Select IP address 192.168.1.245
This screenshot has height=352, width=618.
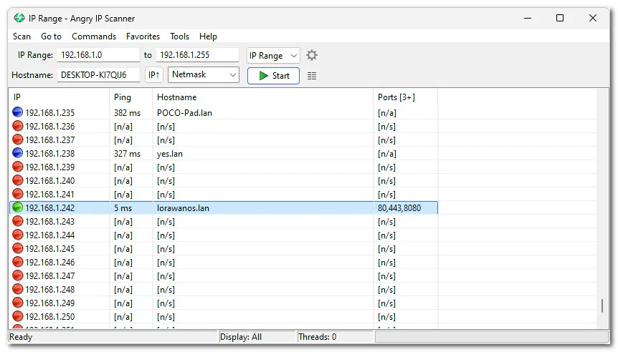[50, 249]
